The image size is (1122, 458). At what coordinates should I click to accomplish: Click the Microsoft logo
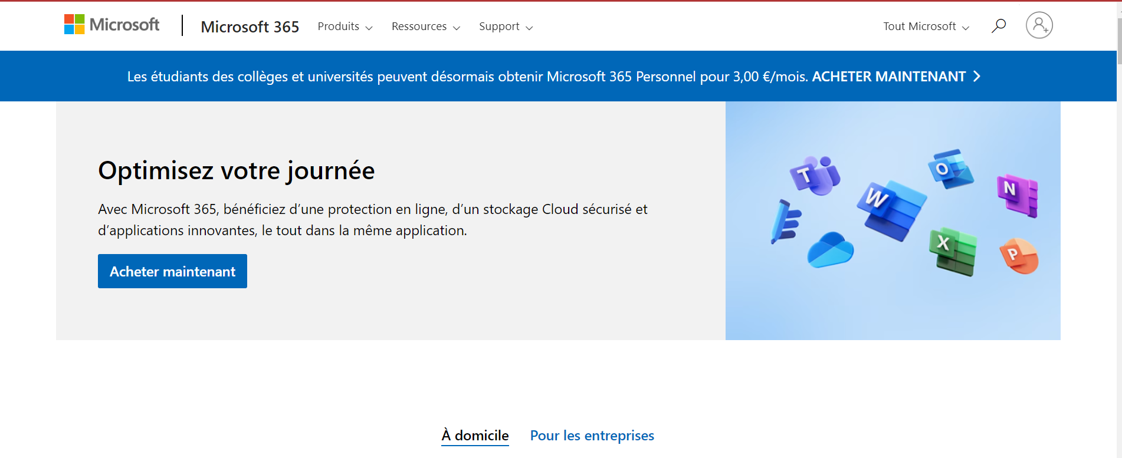pos(111,25)
